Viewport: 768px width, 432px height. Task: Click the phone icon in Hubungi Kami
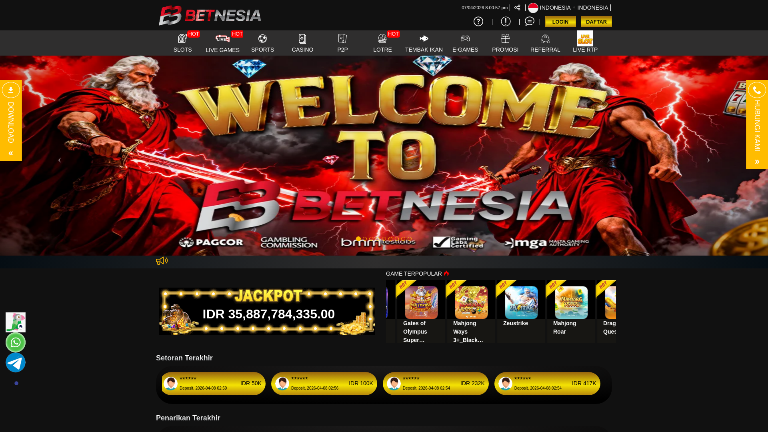[757, 90]
